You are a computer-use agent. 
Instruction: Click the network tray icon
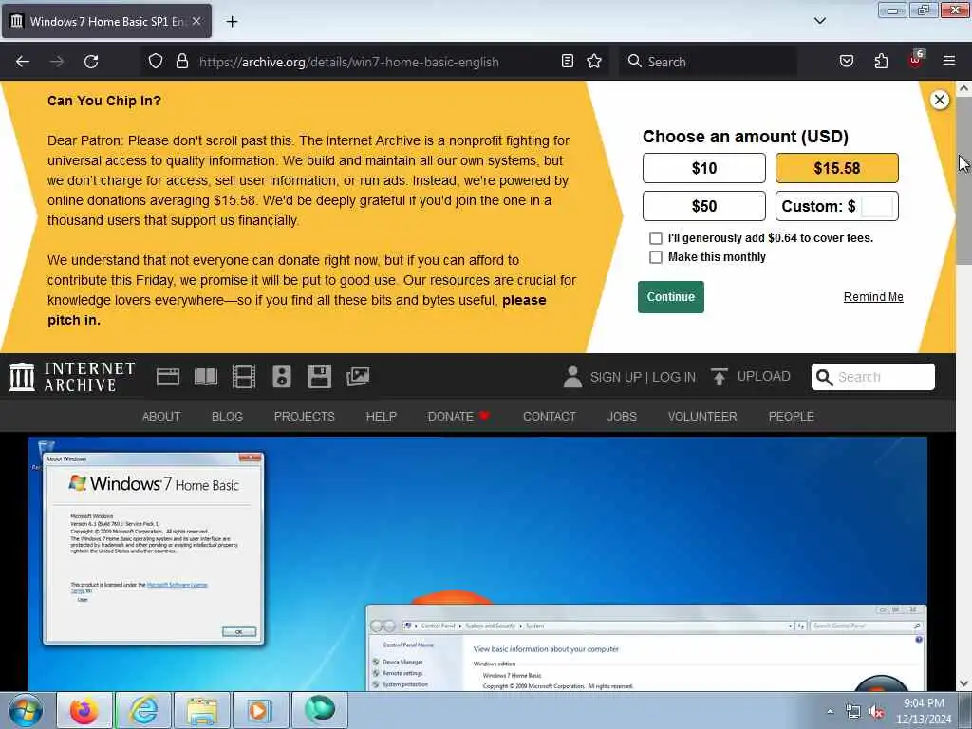tap(853, 712)
